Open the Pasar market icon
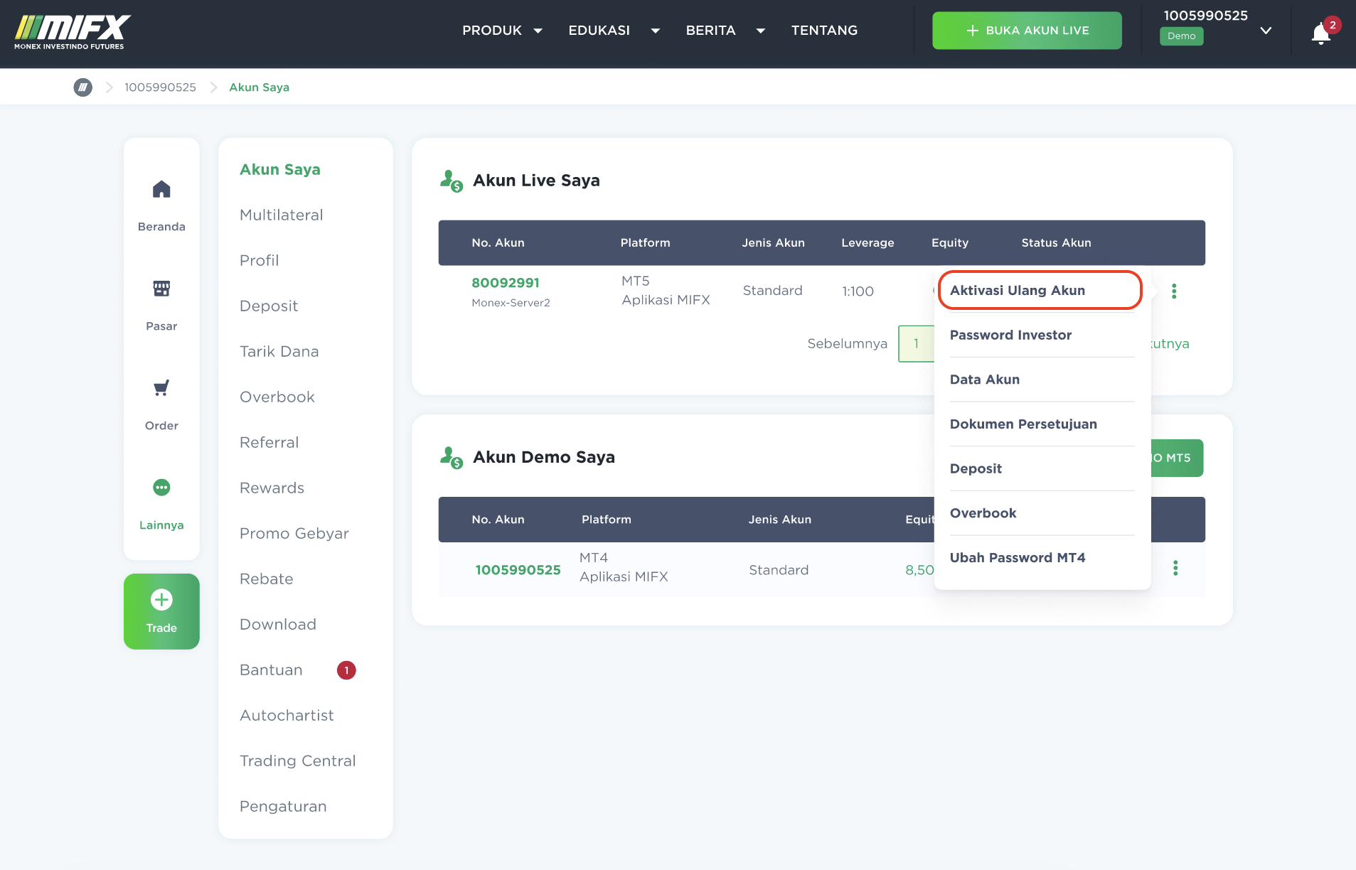1356x870 pixels. 161,289
